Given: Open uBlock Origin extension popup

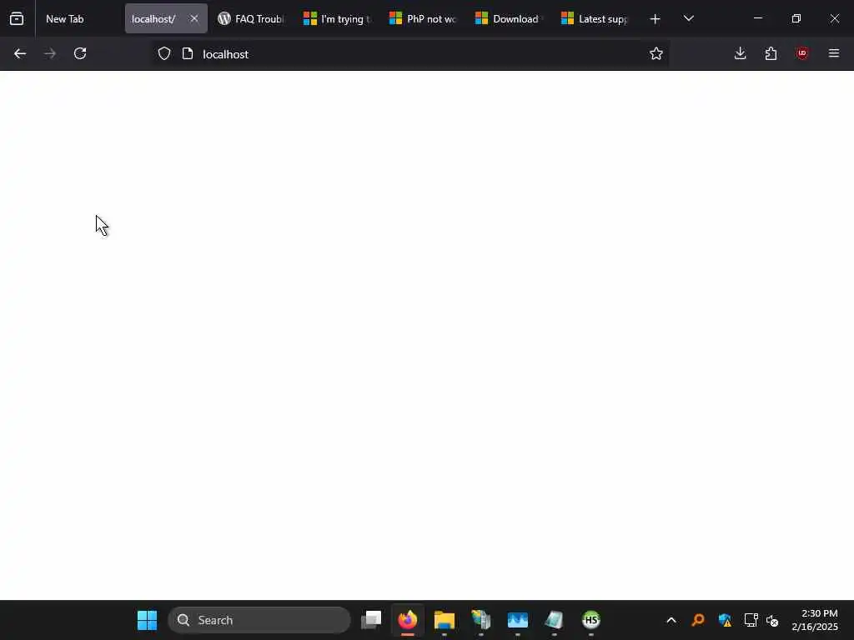Looking at the screenshot, I should [x=802, y=53].
